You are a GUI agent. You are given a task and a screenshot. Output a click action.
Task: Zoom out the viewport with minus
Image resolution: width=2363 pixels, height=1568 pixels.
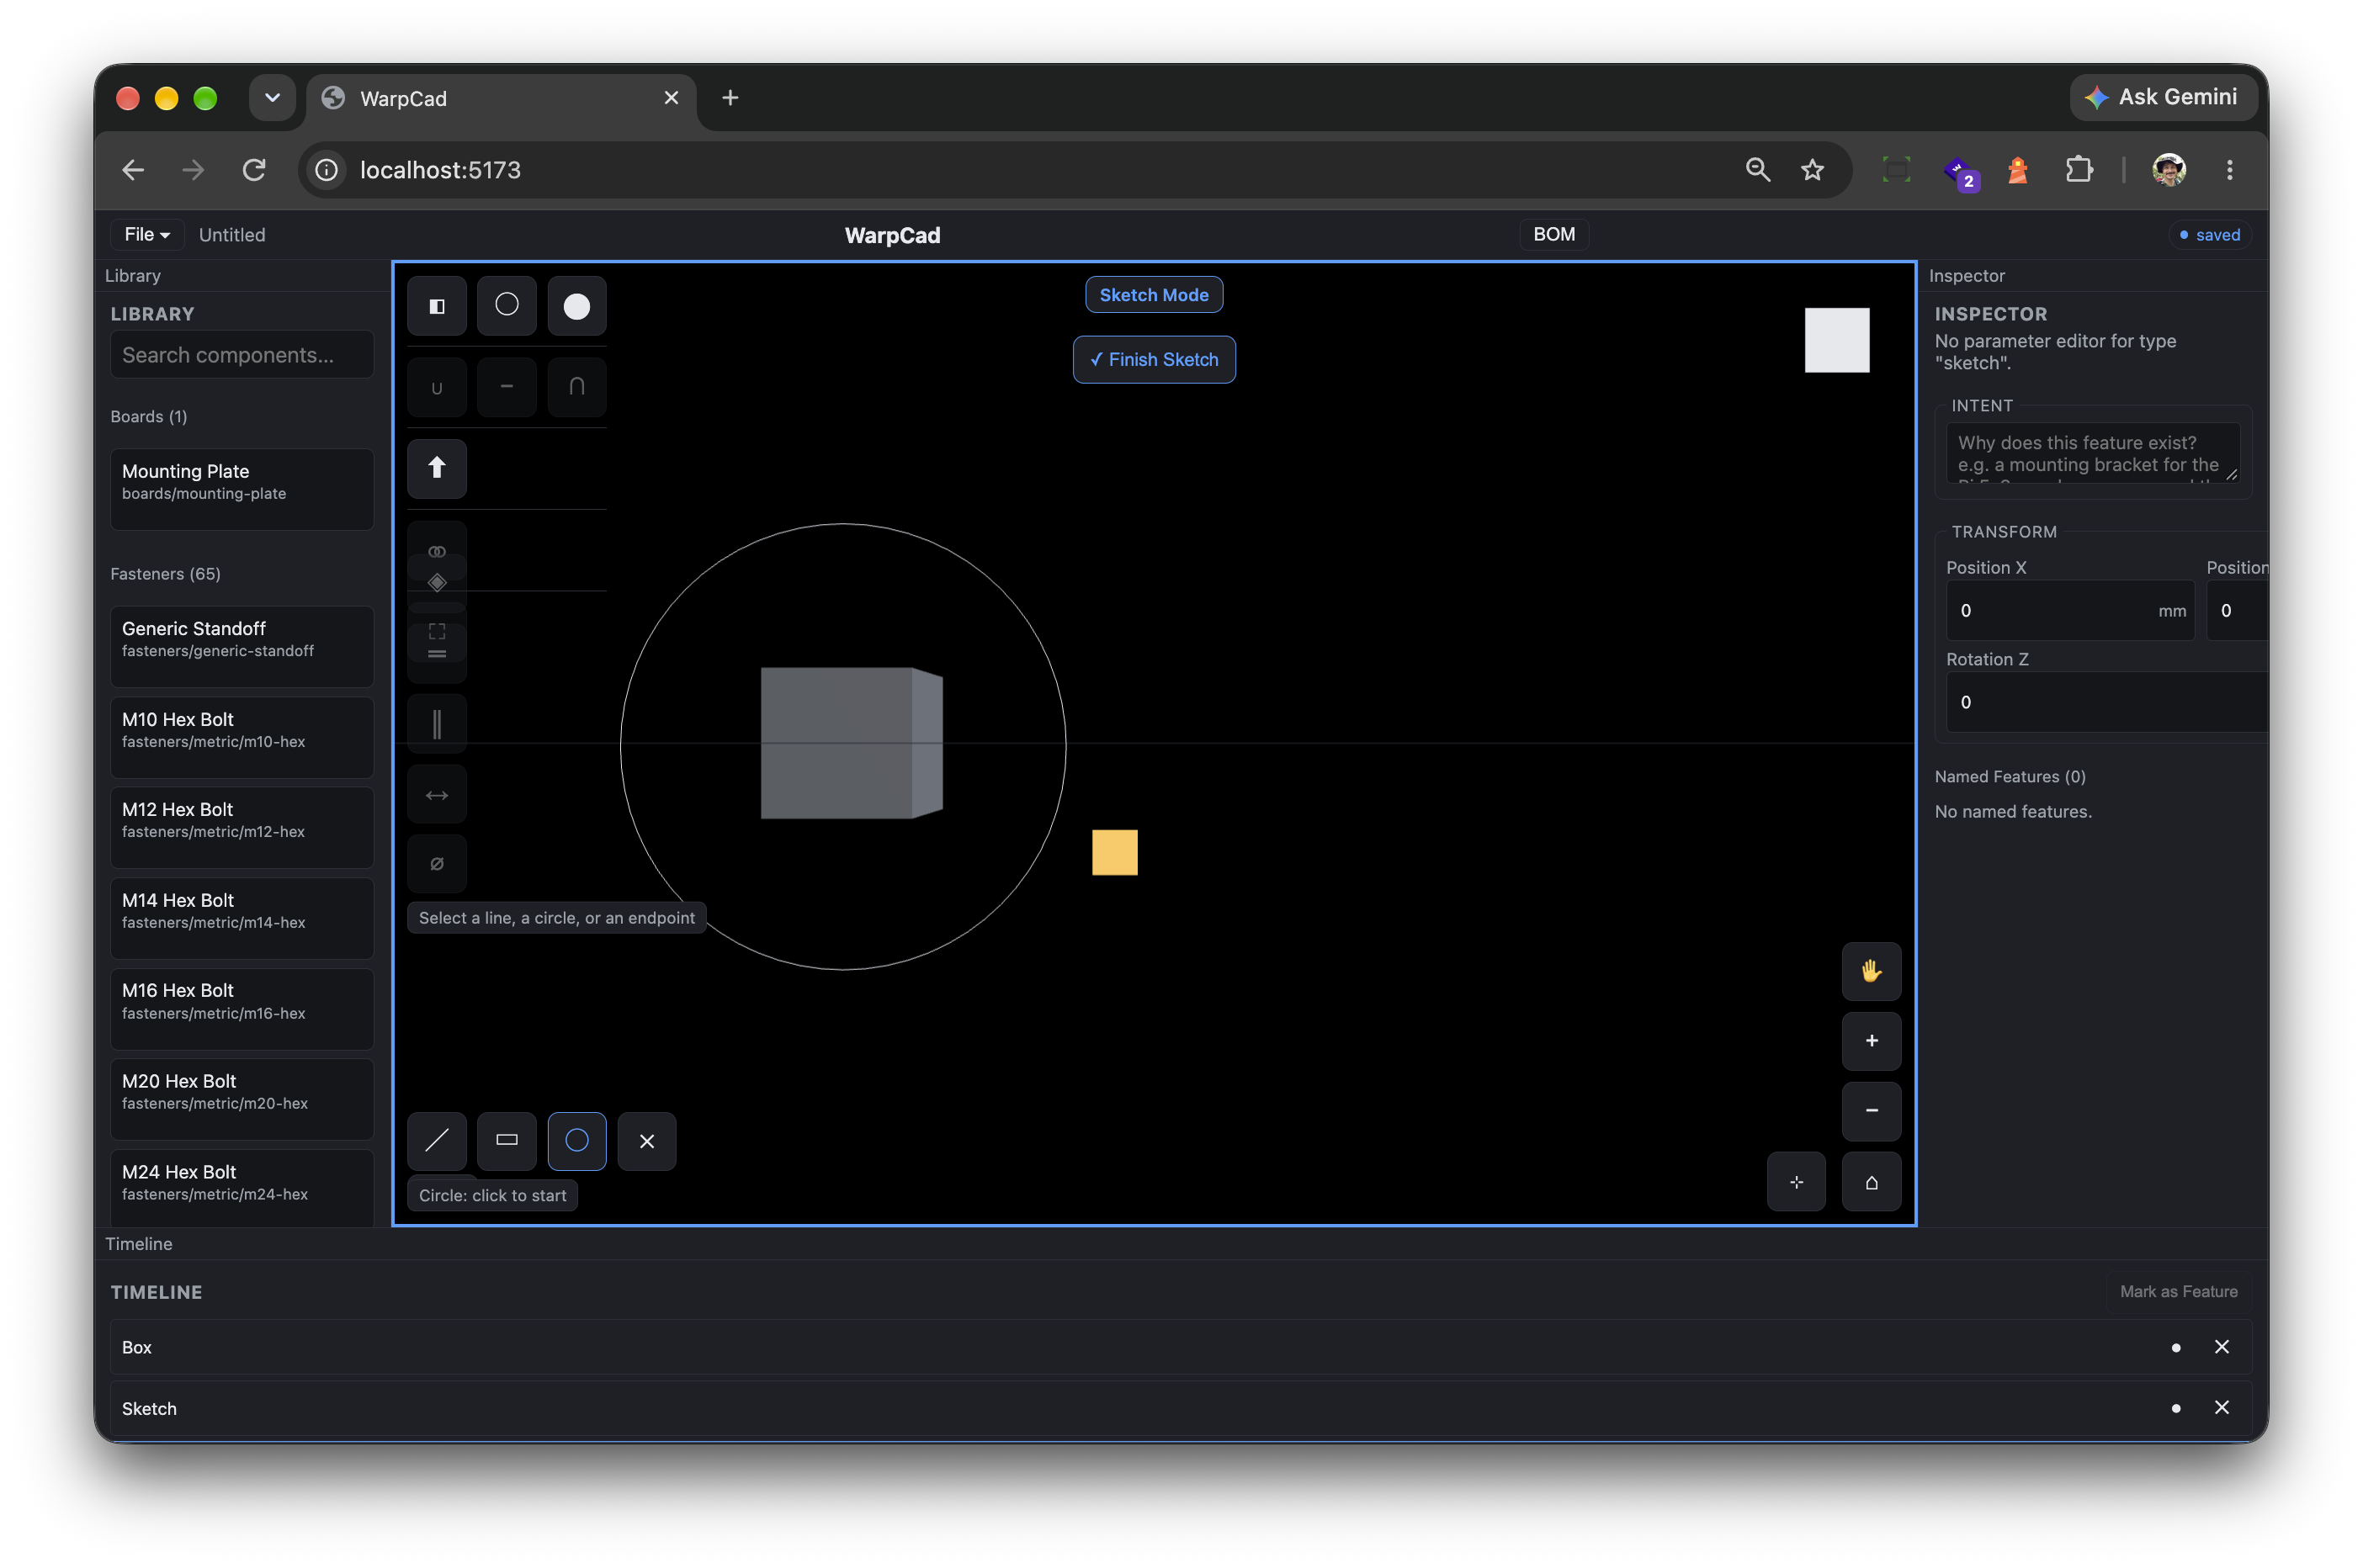[x=1871, y=1111]
